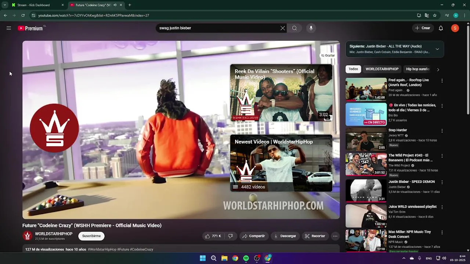Viewport: 470px width, 264px height.
Task: Start voice search with the microphone
Action: tap(311, 28)
